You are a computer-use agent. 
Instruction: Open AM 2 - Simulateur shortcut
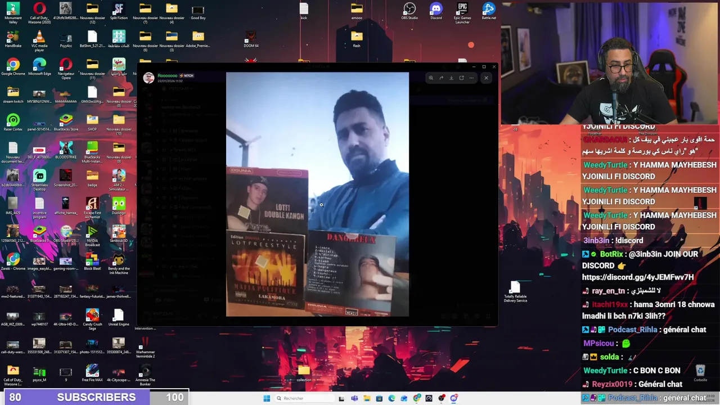(119, 180)
